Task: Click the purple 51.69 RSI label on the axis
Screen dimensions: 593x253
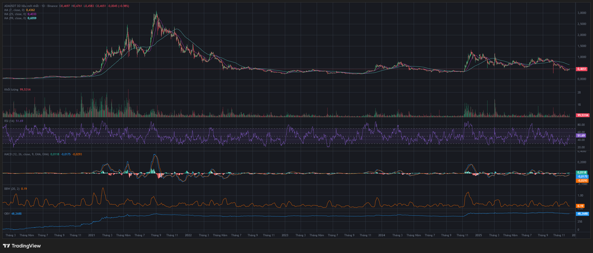Action: [x=581, y=135]
